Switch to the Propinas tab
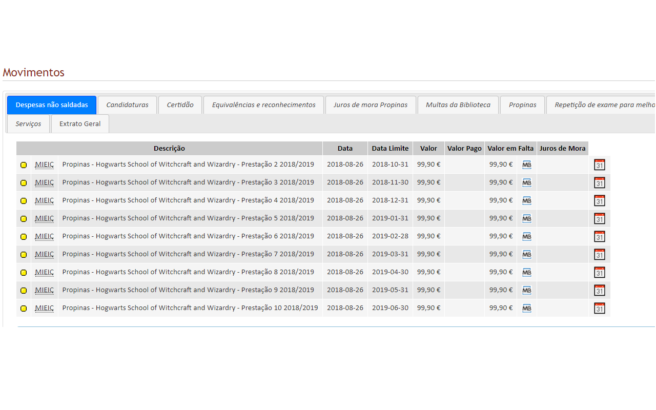Screen dimensions: 656x410 point(523,105)
